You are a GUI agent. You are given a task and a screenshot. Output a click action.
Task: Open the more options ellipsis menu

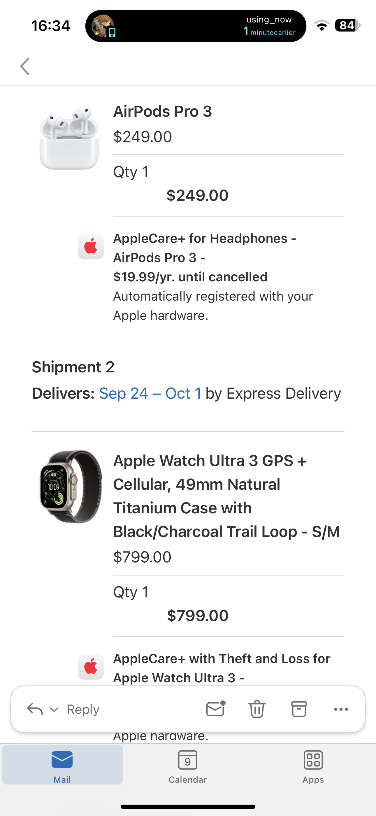click(x=341, y=709)
